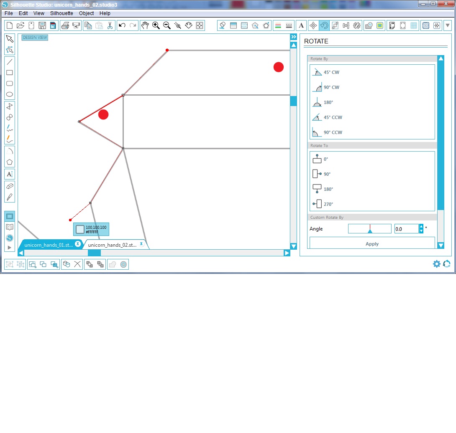Screen dimensions: 456x433
Task: Open Silhouette Design Store icon
Action: (10, 238)
